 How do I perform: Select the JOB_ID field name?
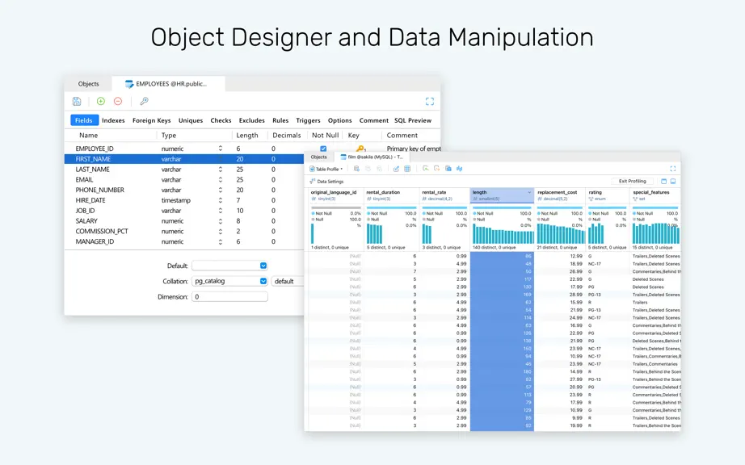click(85, 211)
